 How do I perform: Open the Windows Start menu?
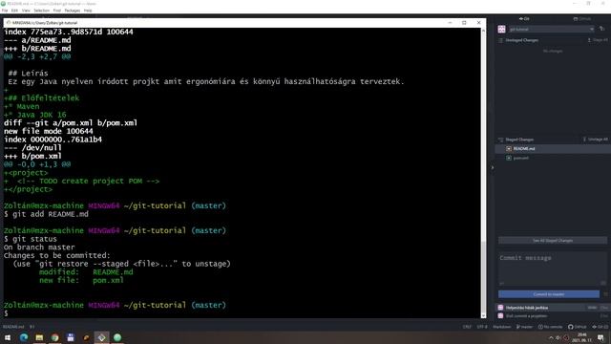point(8,337)
